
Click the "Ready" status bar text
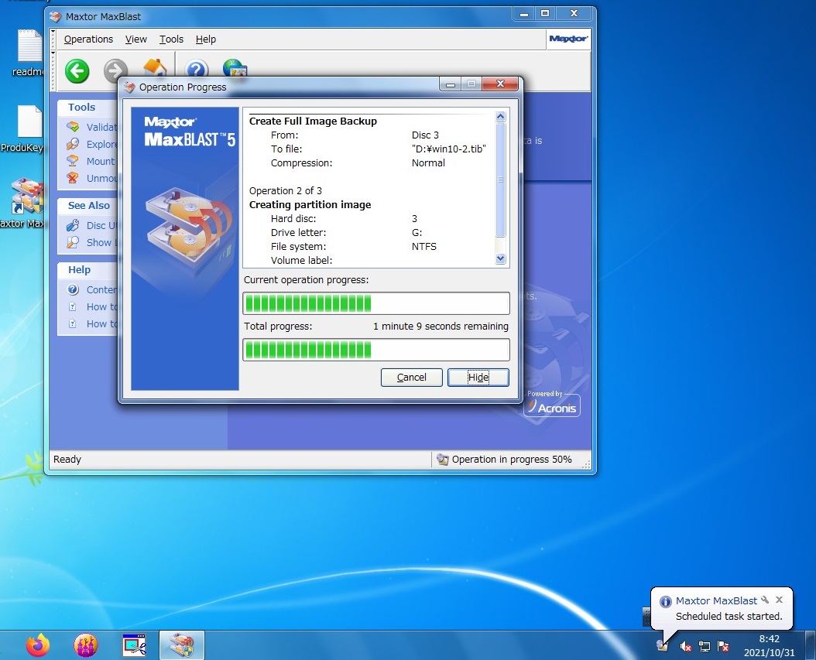tap(67, 460)
